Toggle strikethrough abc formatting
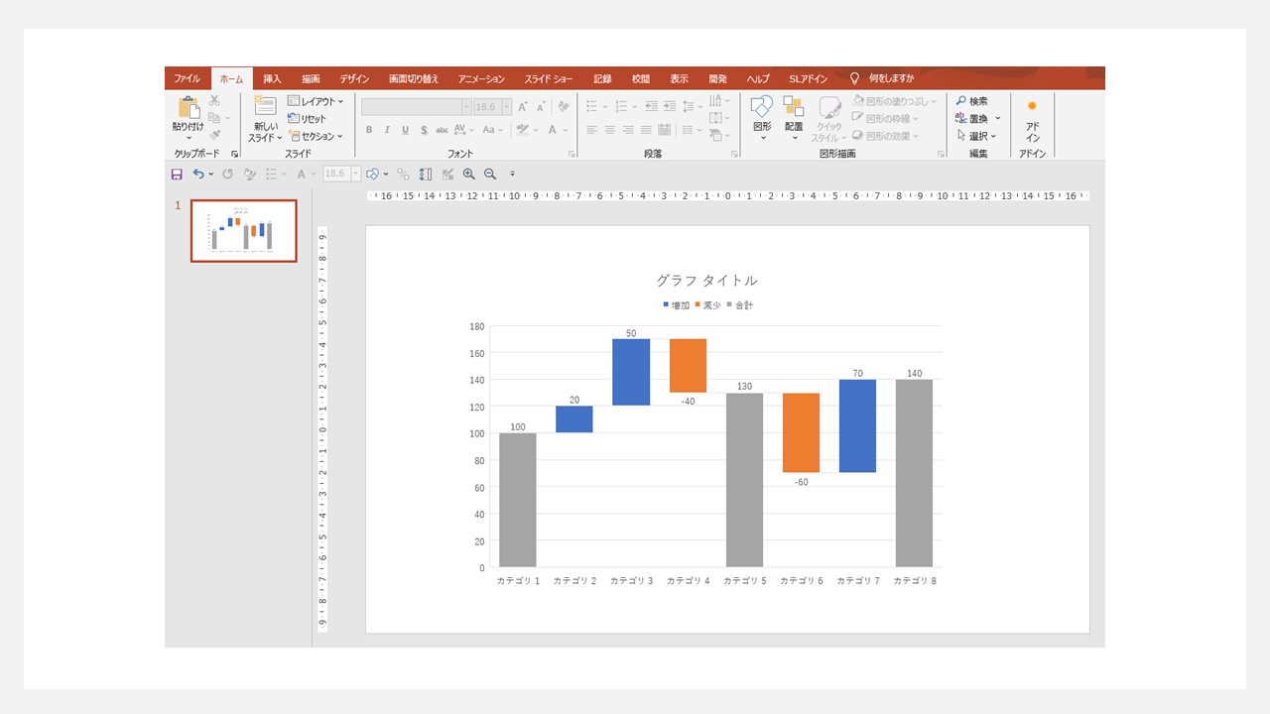Screen dimensions: 1270x714 click(x=442, y=130)
